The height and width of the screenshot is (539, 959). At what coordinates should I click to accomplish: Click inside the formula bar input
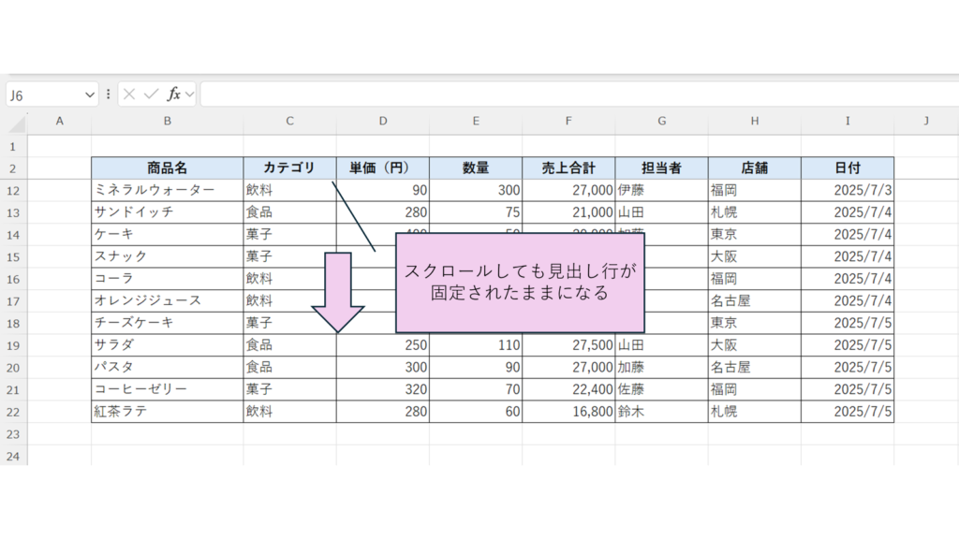562,95
